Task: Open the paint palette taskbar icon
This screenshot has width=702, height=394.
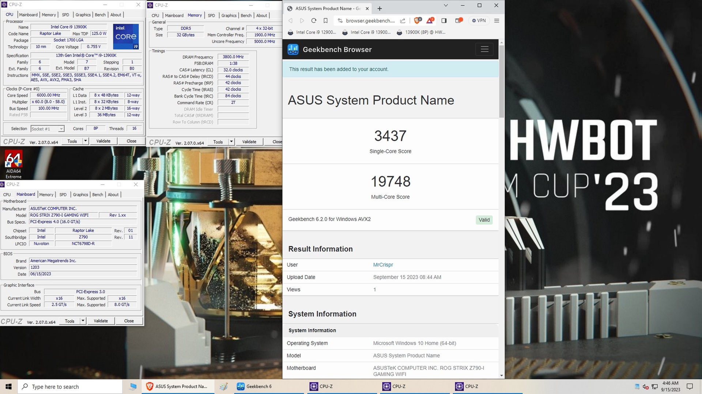Action: pos(223,386)
